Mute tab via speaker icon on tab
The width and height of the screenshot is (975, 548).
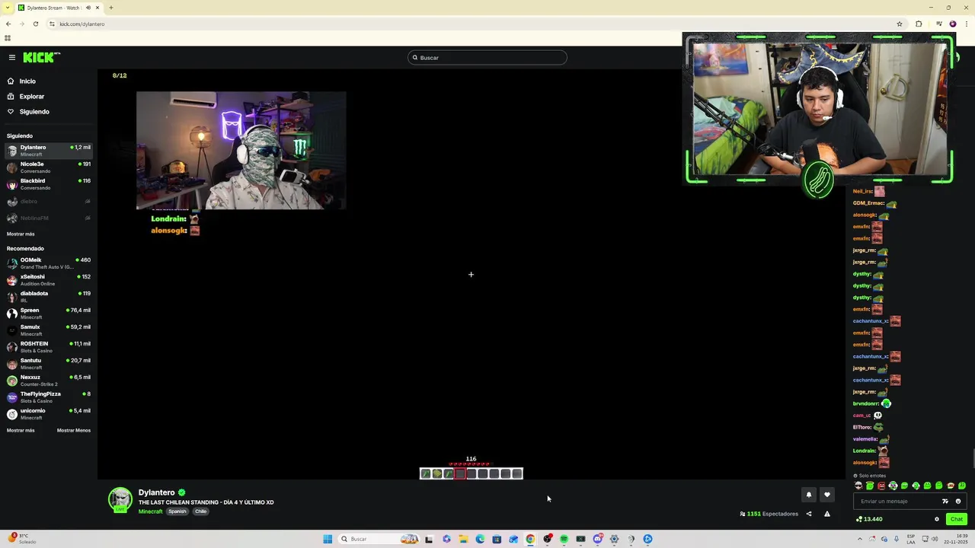point(88,8)
